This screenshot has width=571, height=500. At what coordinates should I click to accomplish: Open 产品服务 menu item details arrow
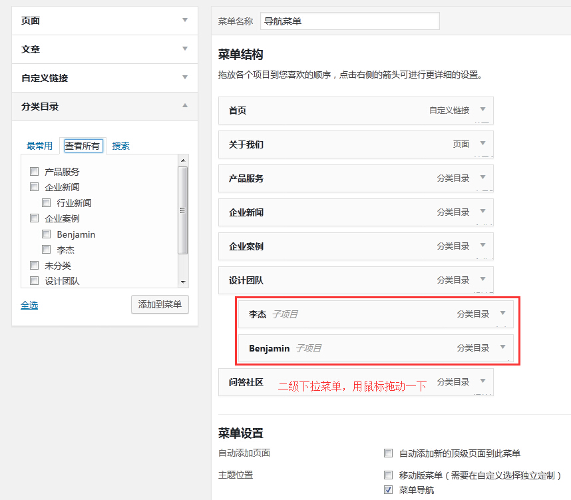pos(482,178)
